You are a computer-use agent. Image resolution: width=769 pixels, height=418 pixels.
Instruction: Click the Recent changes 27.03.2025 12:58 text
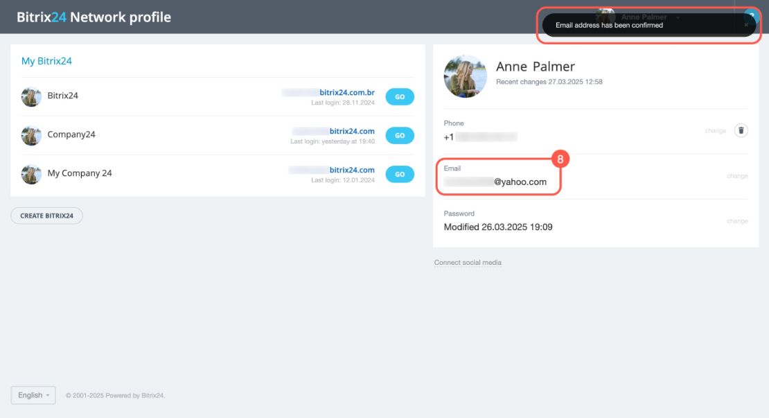point(549,82)
